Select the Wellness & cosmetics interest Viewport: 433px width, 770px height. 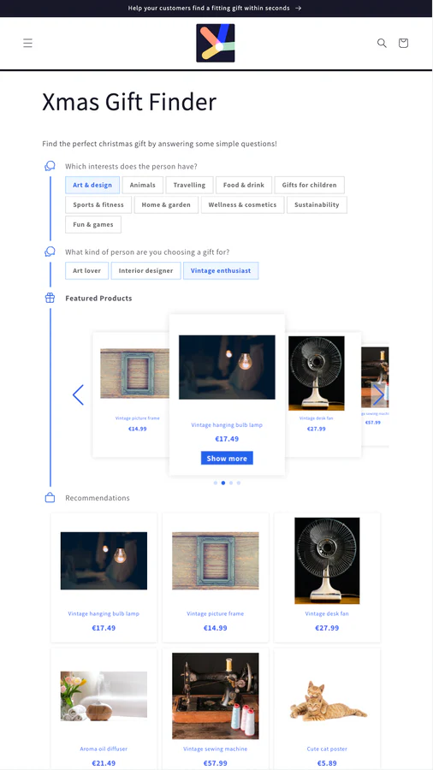point(242,204)
